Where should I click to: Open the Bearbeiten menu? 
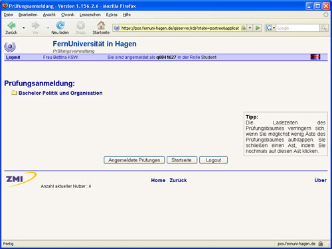coord(28,15)
